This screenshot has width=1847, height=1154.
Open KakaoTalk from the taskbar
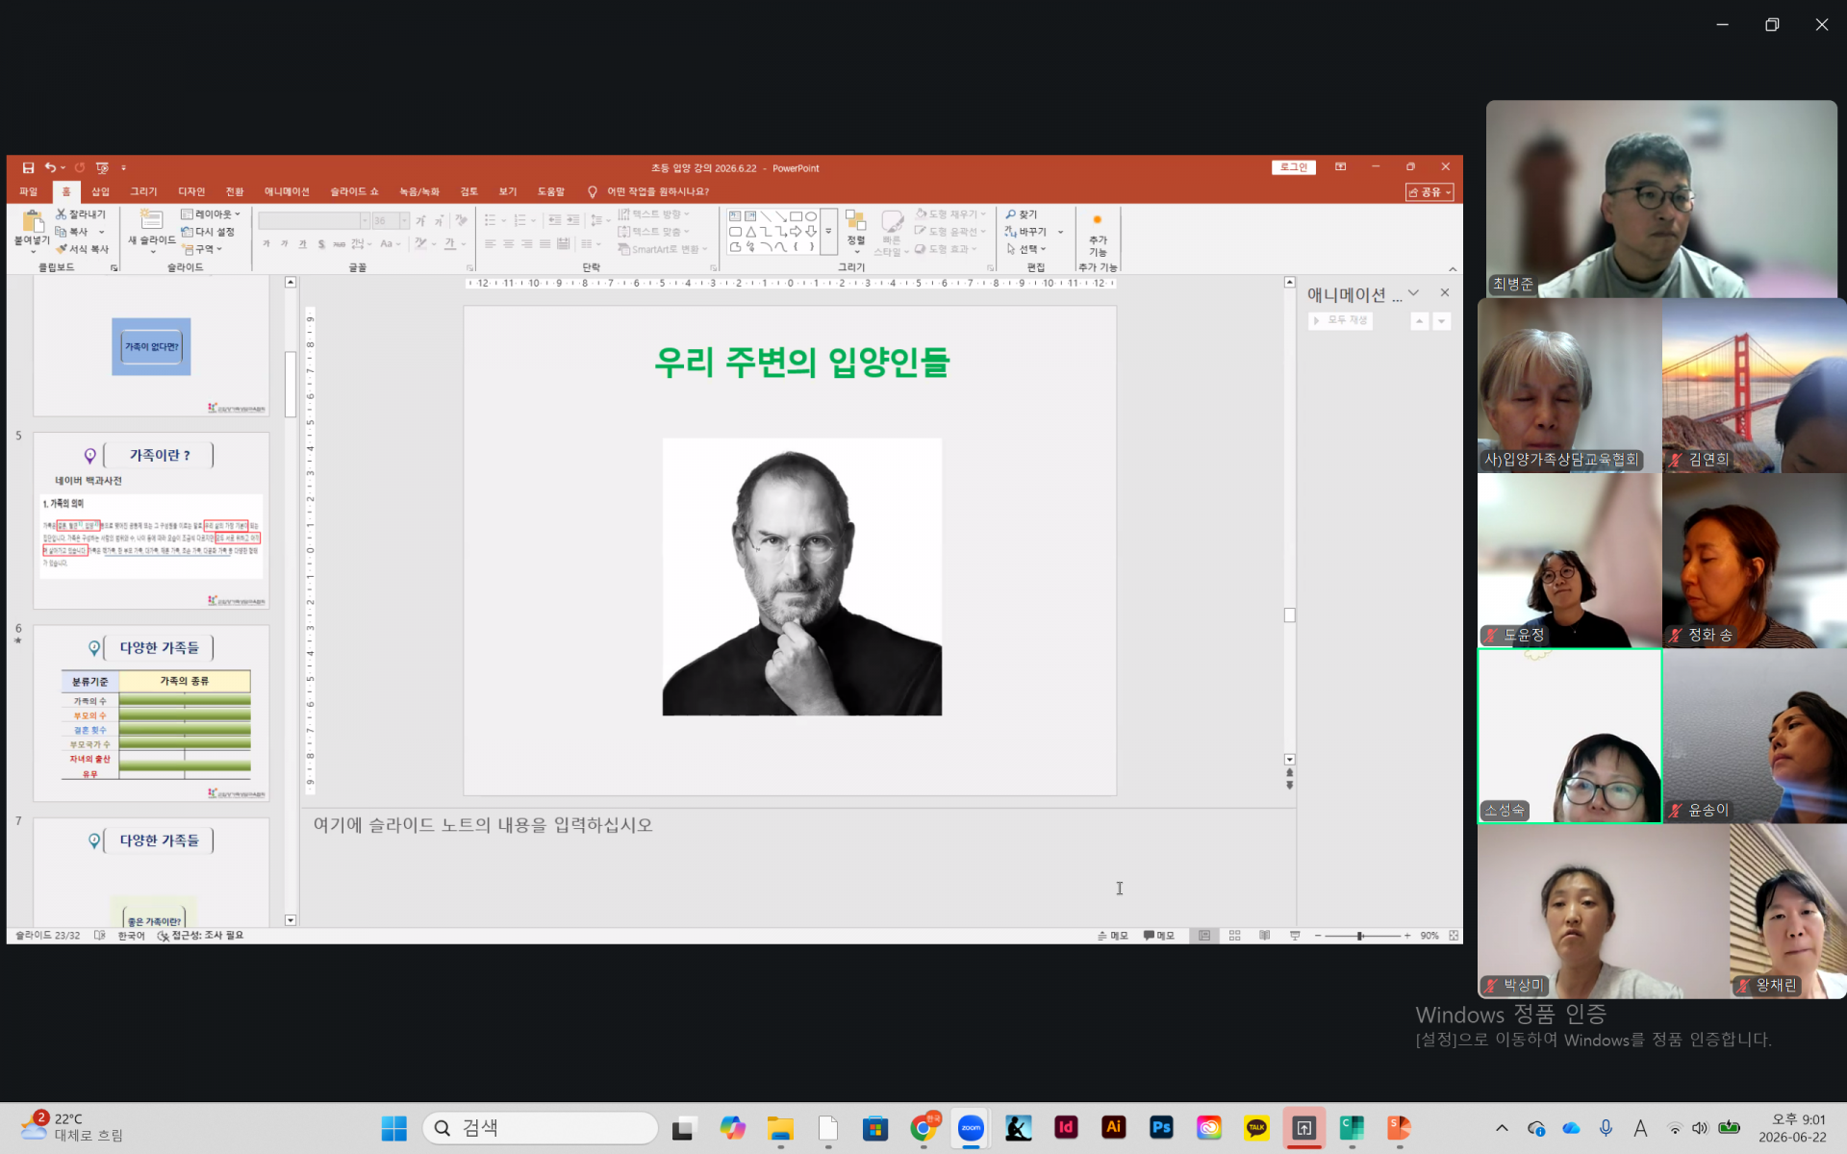tap(1256, 1128)
